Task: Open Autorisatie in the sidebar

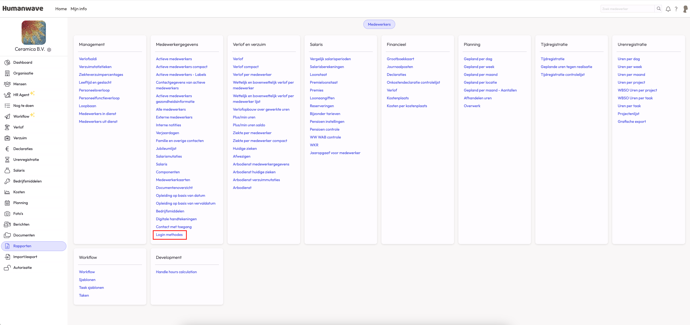Action: (x=22, y=268)
